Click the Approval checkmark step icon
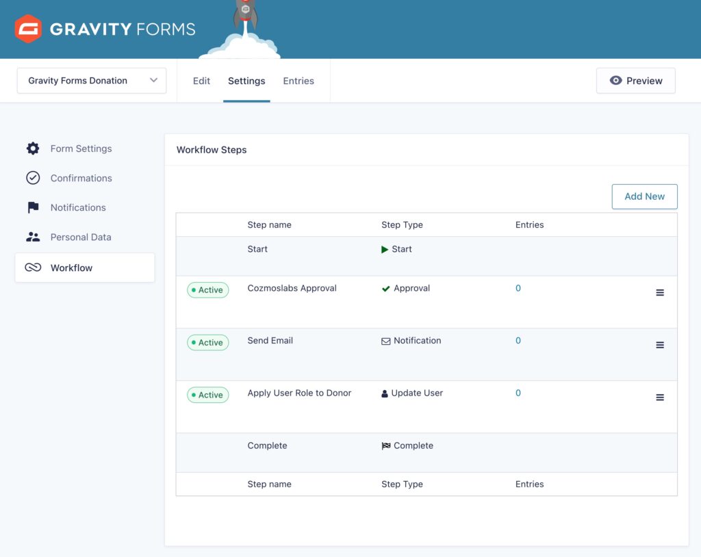Image resolution: width=701 pixels, height=557 pixels. coord(385,289)
